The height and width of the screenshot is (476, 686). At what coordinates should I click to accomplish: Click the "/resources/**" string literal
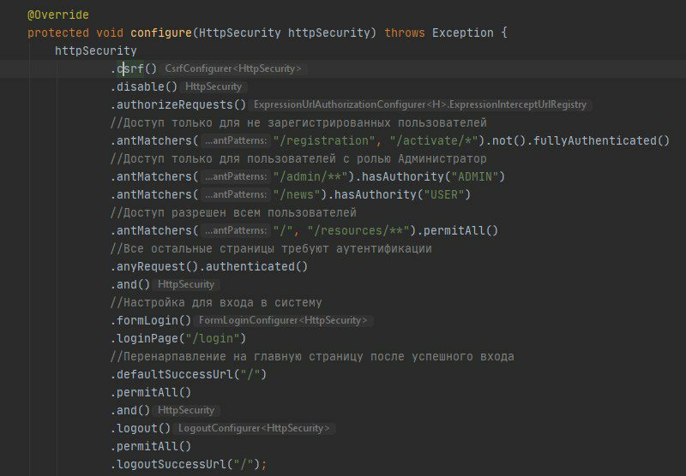pos(358,230)
